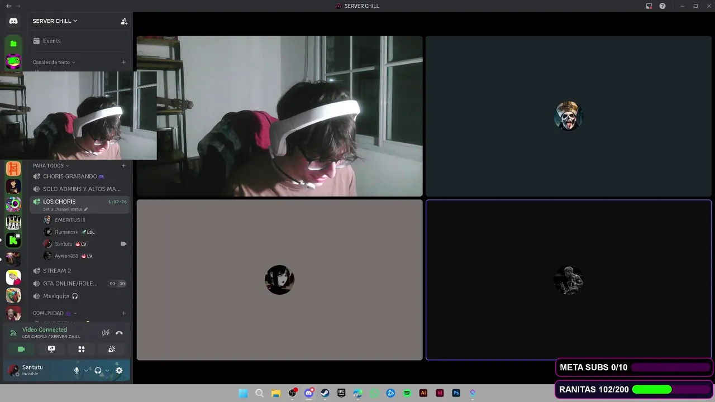This screenshot has width=715, height=402.
Task: Open the green K server
Action: tap(13, 240)
